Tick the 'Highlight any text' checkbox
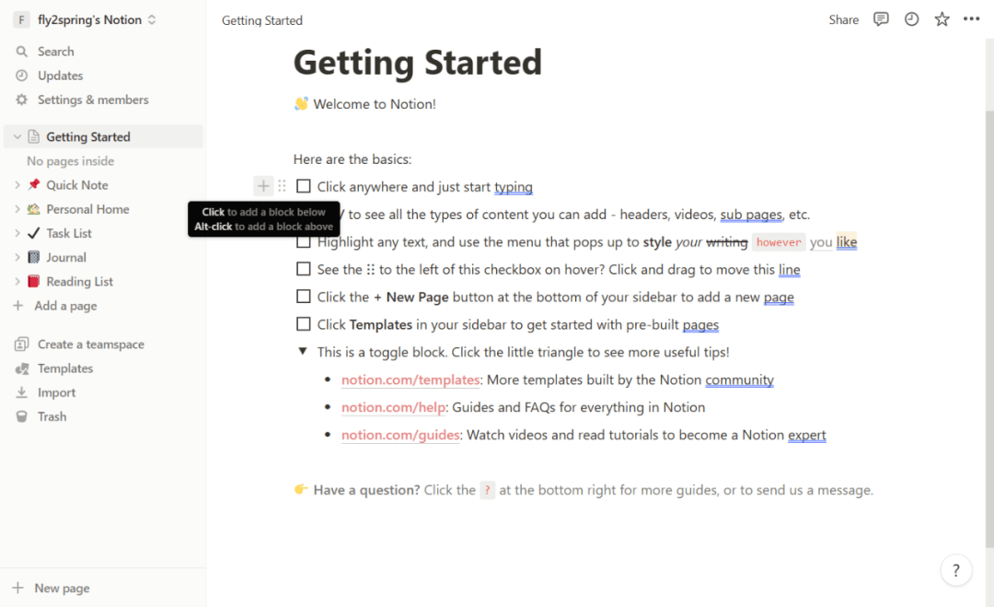 tap(304, 242)
